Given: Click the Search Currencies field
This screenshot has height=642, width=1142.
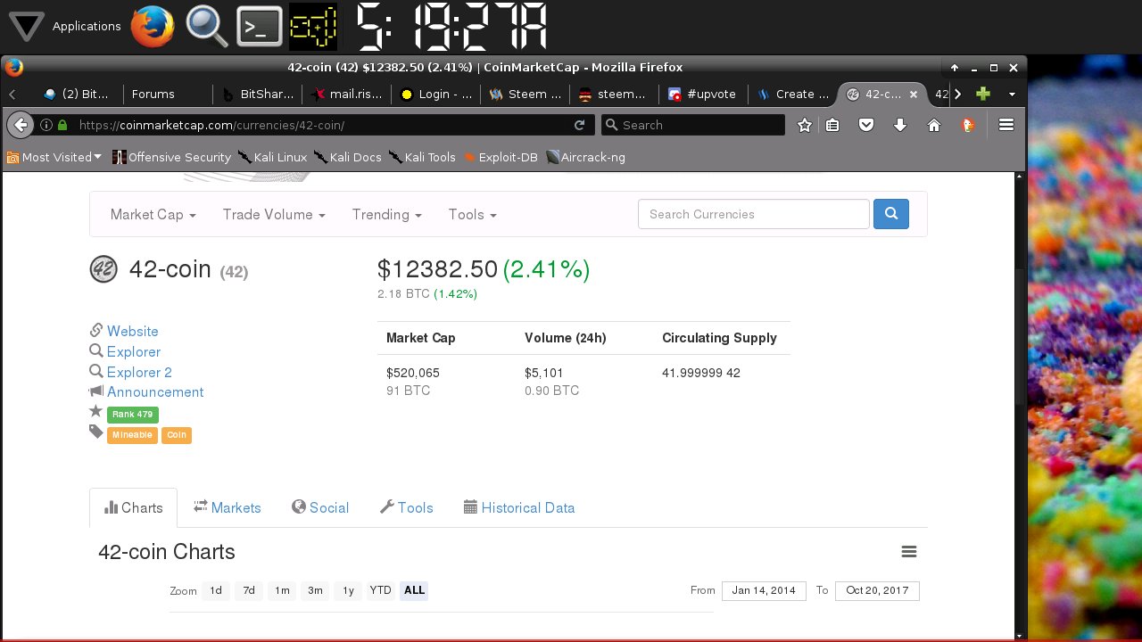Looking at the screenshot, I should tap(753, 214).
